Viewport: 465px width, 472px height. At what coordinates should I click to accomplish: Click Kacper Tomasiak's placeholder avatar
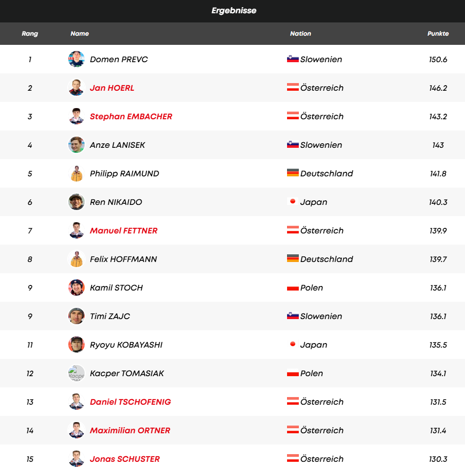pyautogui.click(x=76, y=373)
